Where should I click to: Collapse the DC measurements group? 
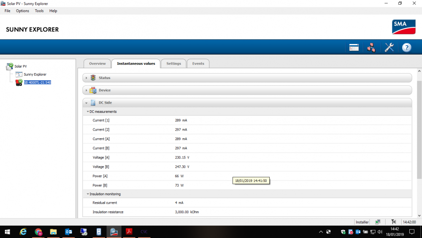click(88, 112)
